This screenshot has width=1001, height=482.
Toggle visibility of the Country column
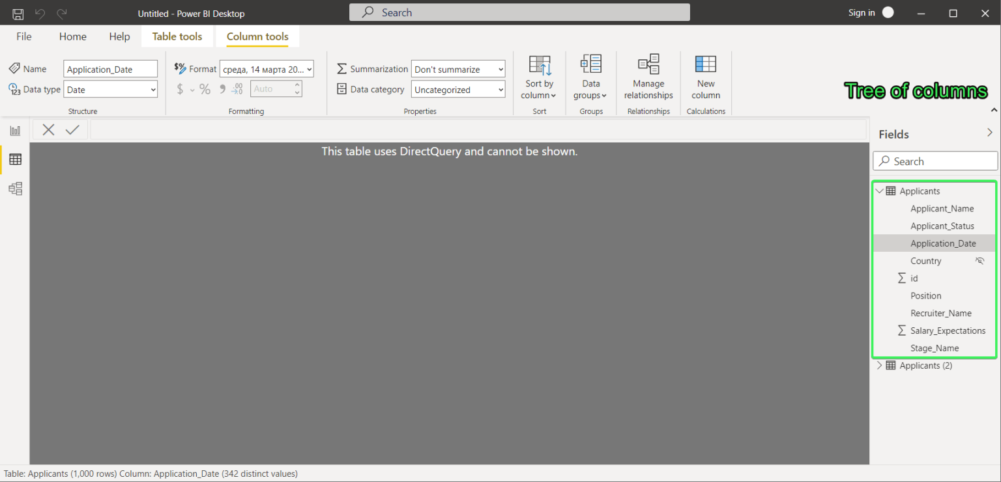tap(979, 260)
